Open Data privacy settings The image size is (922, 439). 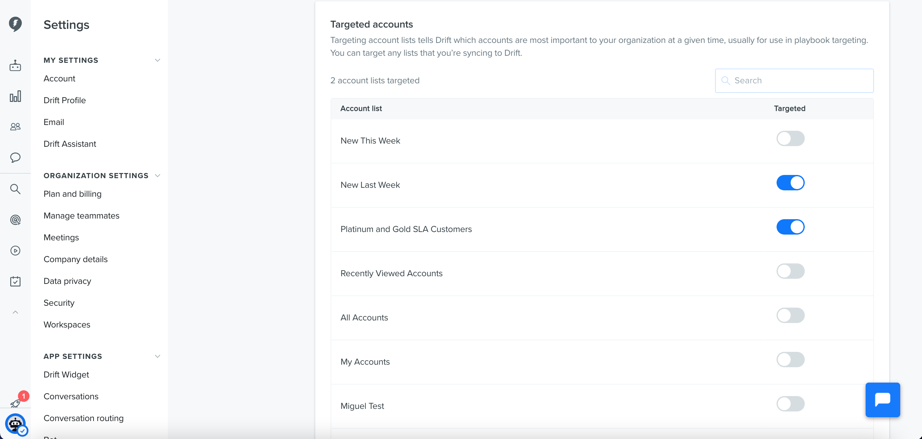[x=67, y=281]
